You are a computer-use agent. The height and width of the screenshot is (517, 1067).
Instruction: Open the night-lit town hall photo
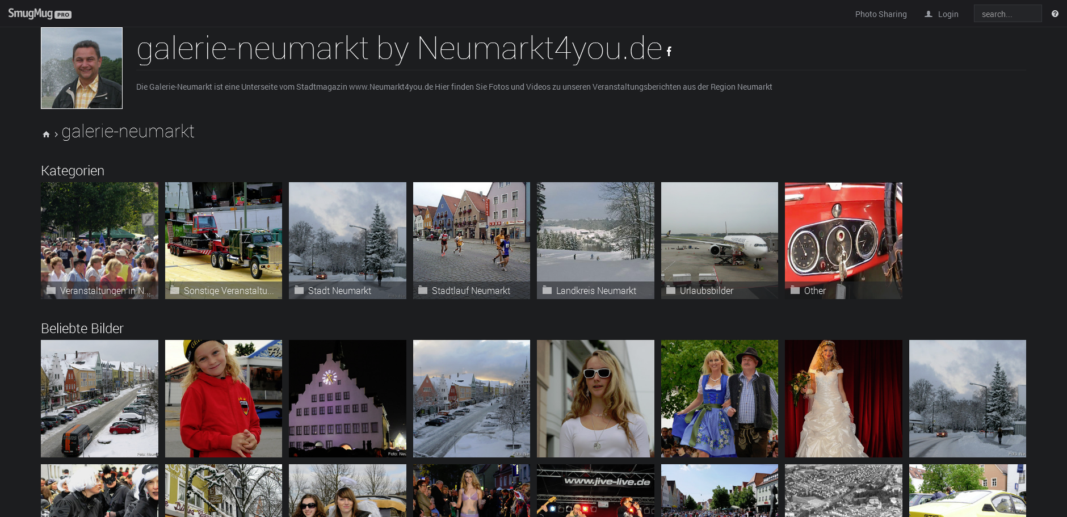347,398
